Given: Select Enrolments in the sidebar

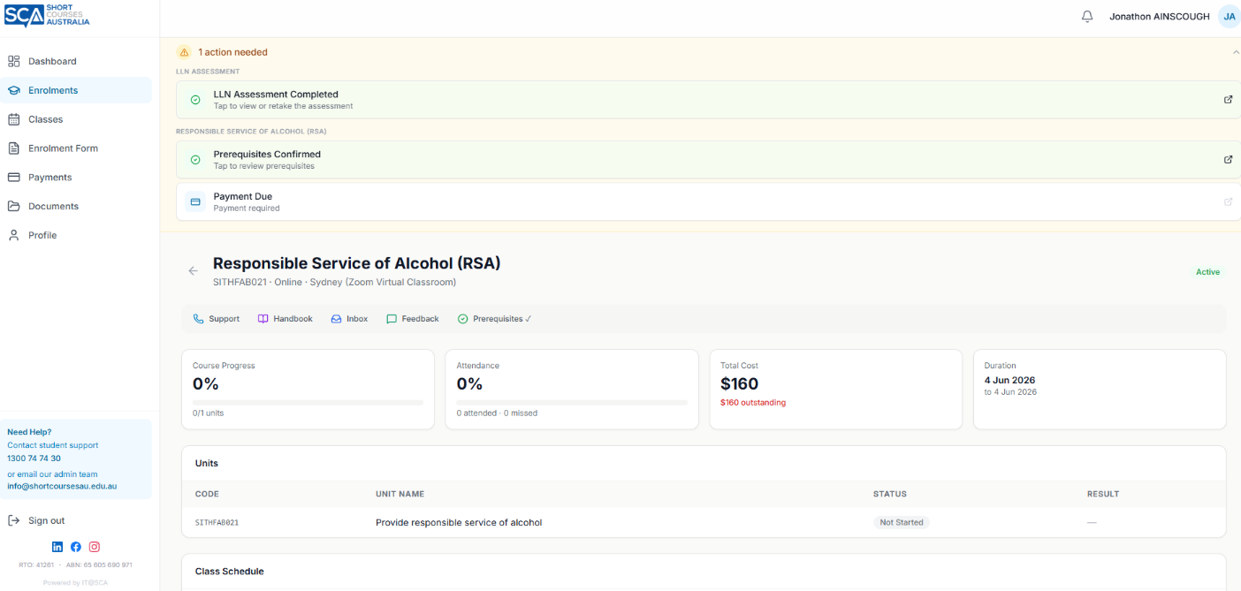Looking at the screenshot, I should (77, 90).
